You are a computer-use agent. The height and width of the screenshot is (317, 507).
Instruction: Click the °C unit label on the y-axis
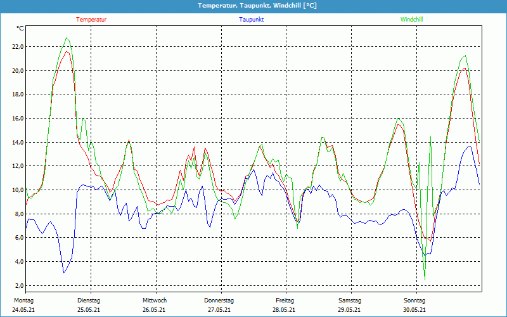coord(20,29)
